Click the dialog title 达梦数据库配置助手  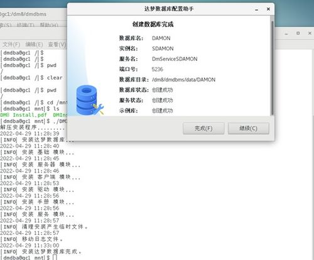[169, 9]
